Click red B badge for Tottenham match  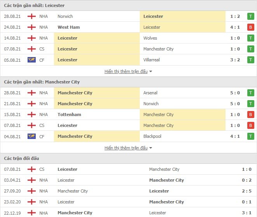click(251, 115)
